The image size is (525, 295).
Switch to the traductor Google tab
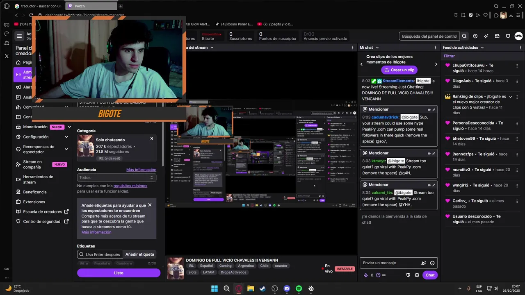pyautogui.click(x=38, y=6)
